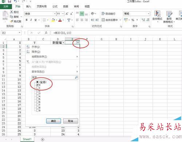Click the top vertical align icon
Image resolution: width=182 pixels, height=142 pixels.
[78, 14]
